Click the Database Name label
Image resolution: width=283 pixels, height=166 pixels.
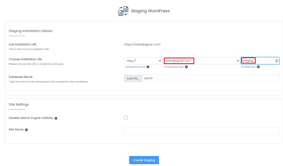click(x=21, y=77)
